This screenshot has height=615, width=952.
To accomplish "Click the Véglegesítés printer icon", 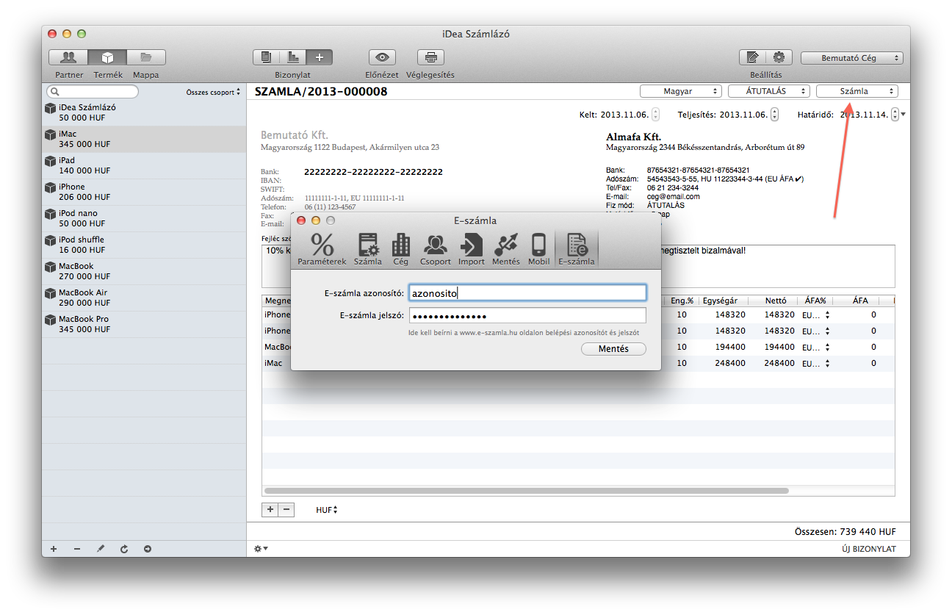I will (431, 57).
